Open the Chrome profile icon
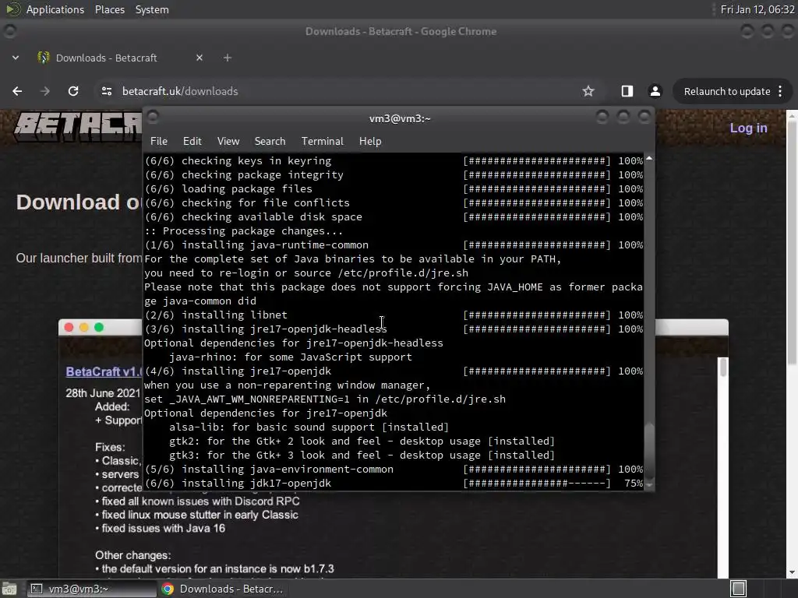 tap(655, 91)
